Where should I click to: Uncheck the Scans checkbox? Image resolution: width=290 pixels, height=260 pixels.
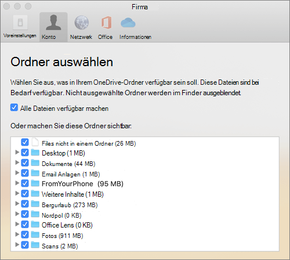(x=25, y=245)
